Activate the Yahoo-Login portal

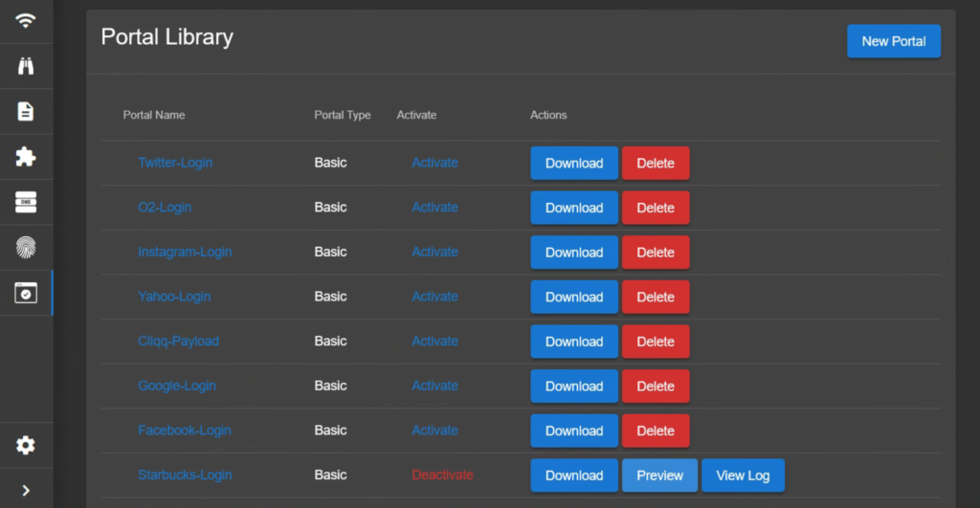pos(435,297)
